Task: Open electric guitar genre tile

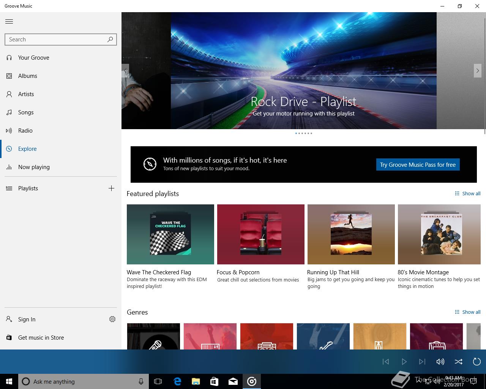Action: 323,336
